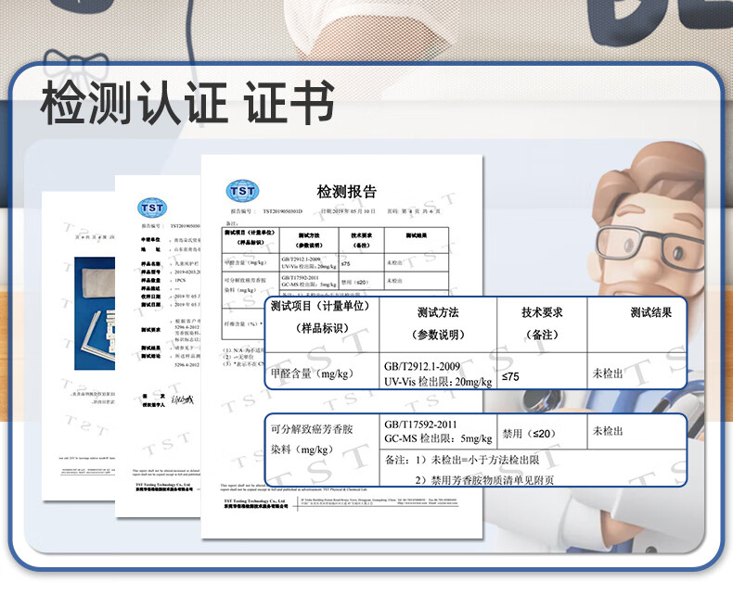Click enlarged header "测试方法"
The width and height of the screenshot is (733, 608).
[438, 312]
